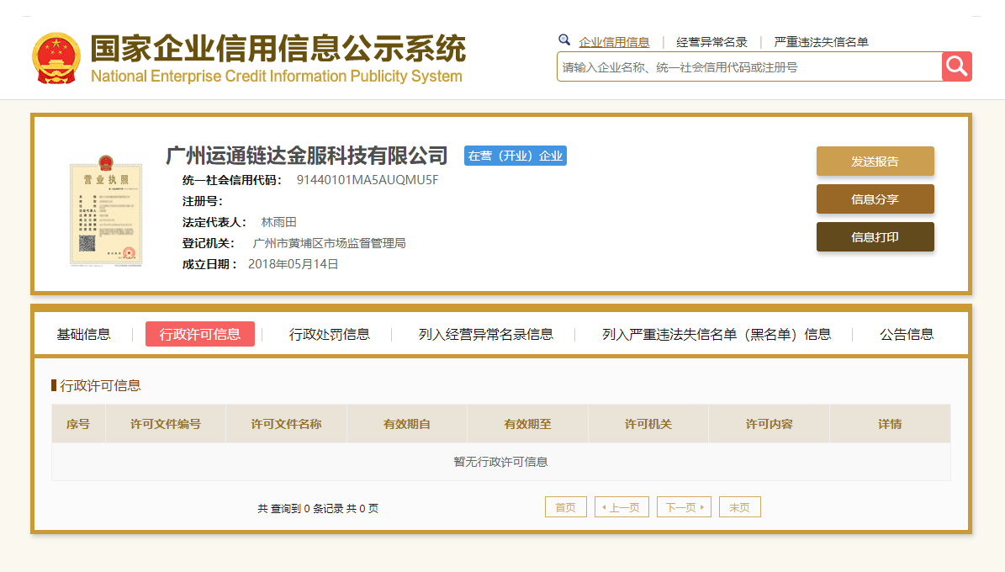Click the 许可内容 column header

[x=770, y=424]
